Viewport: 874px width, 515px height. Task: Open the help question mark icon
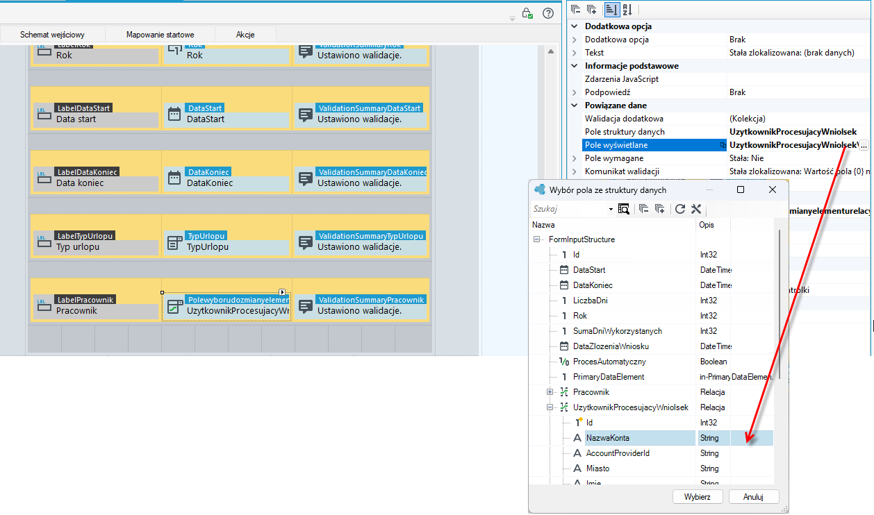(548, 13)
